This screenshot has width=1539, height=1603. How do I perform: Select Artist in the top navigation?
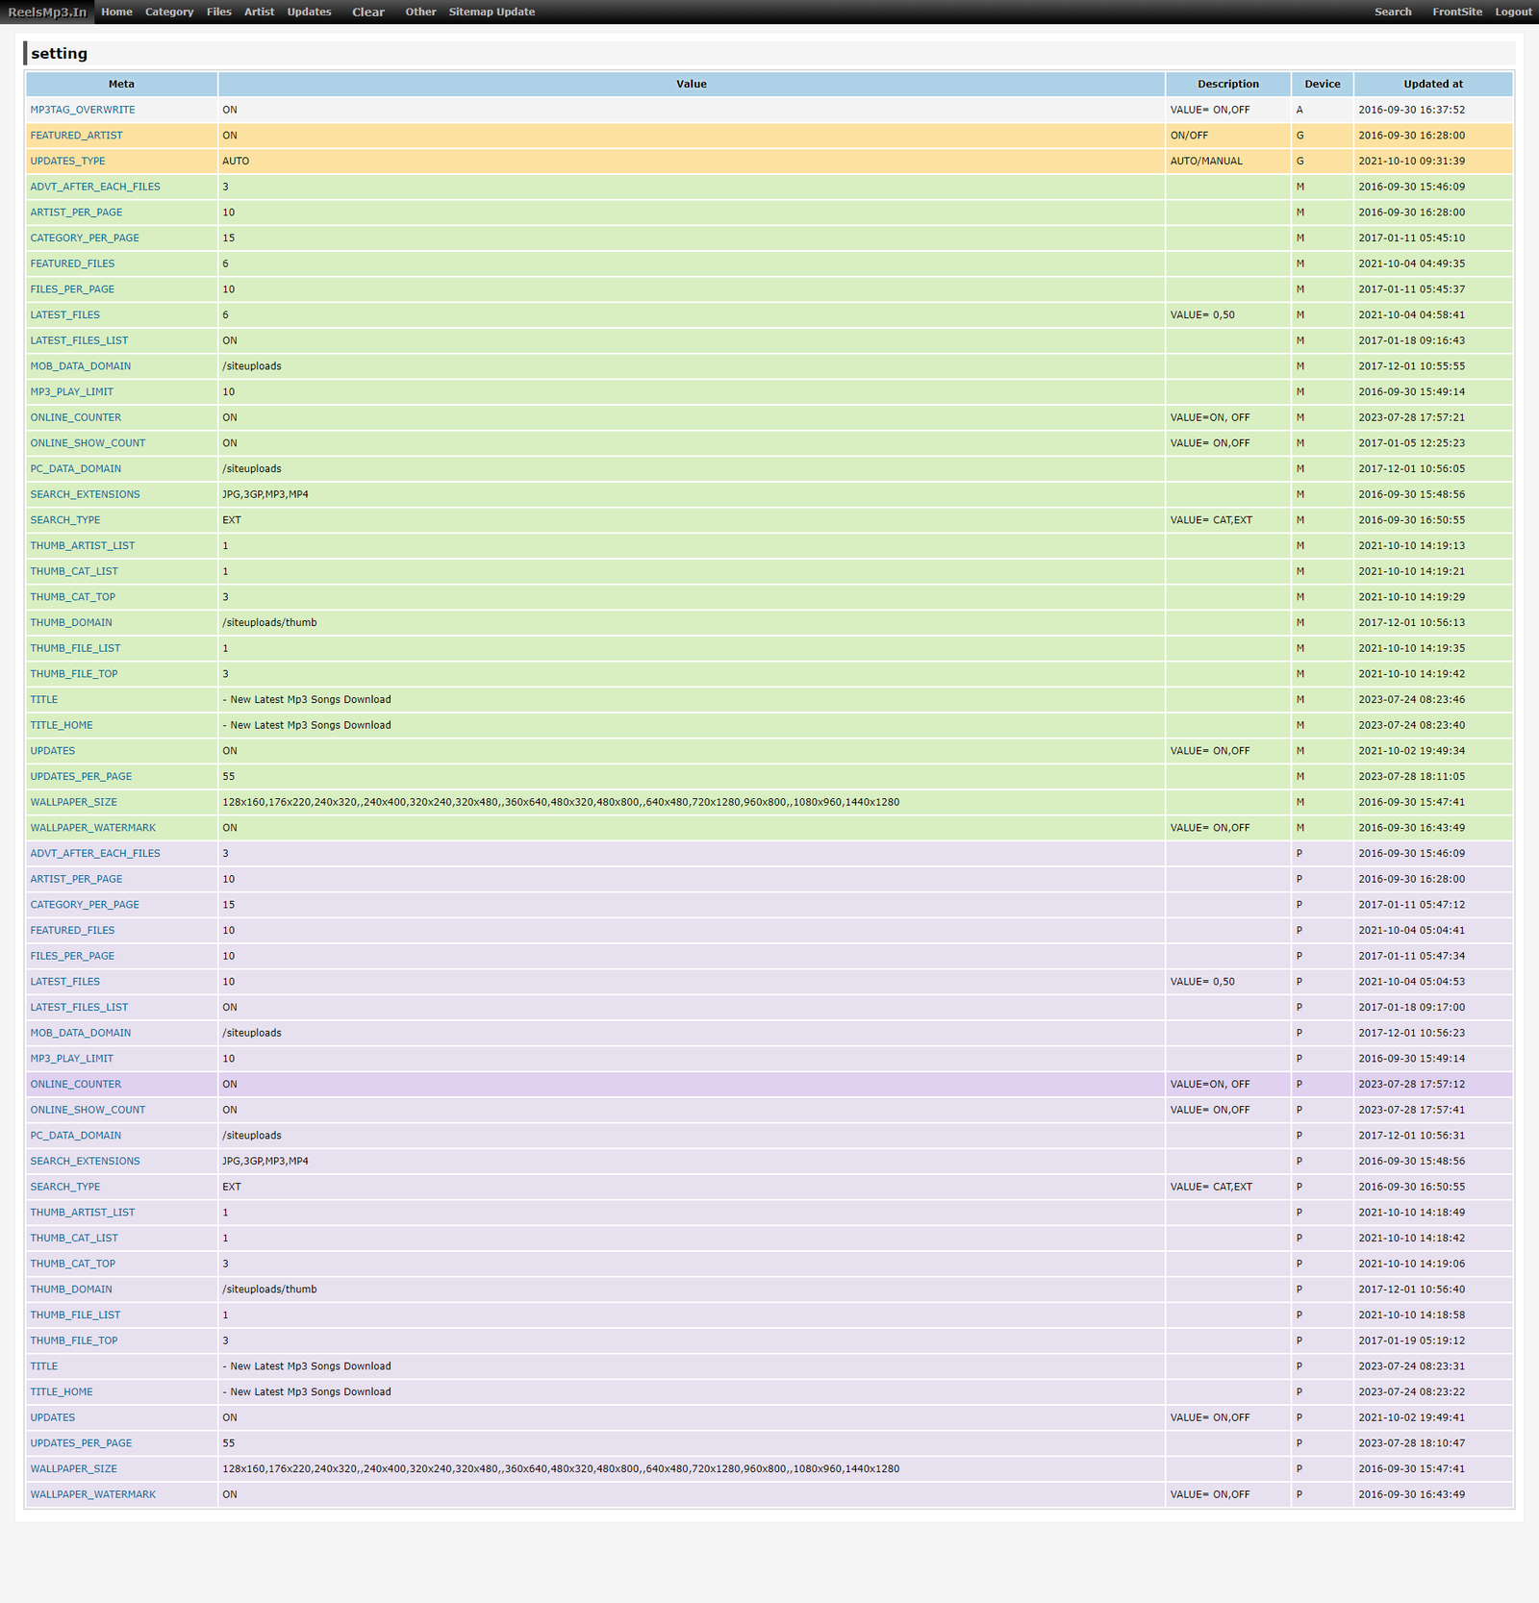point(259,13)
